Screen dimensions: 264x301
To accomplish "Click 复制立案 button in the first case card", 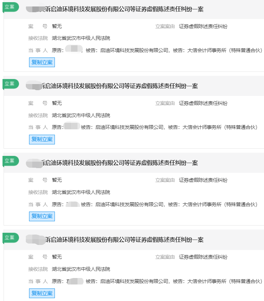I will [x=42, y=62].
